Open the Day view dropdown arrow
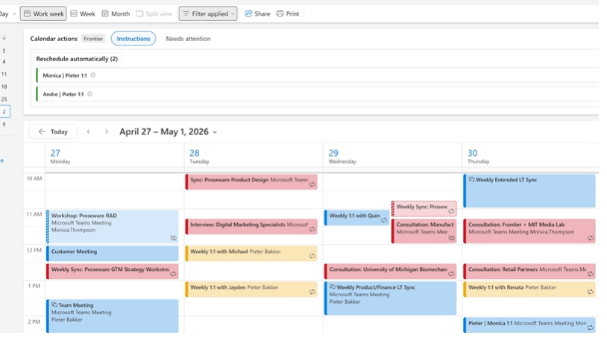 click(14, 13)
